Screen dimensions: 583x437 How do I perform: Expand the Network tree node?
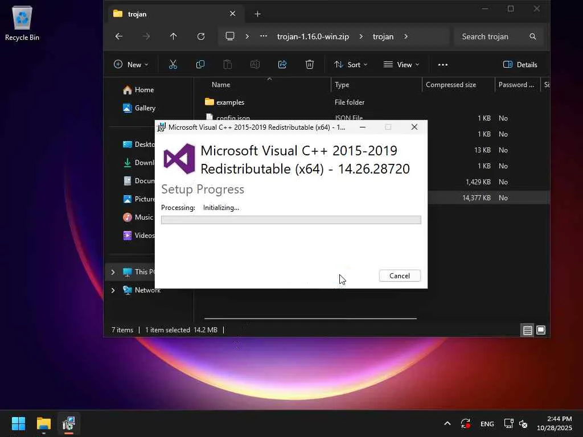click(x=113, y=290)
